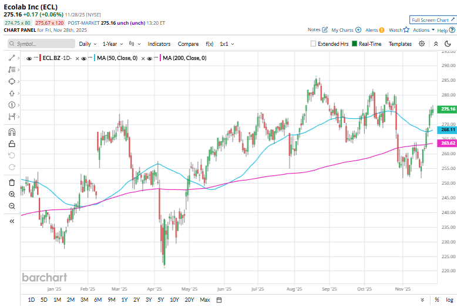The image size is (457, 307).
Task: Open the calendar date range picker
Action: click(219, 300)
